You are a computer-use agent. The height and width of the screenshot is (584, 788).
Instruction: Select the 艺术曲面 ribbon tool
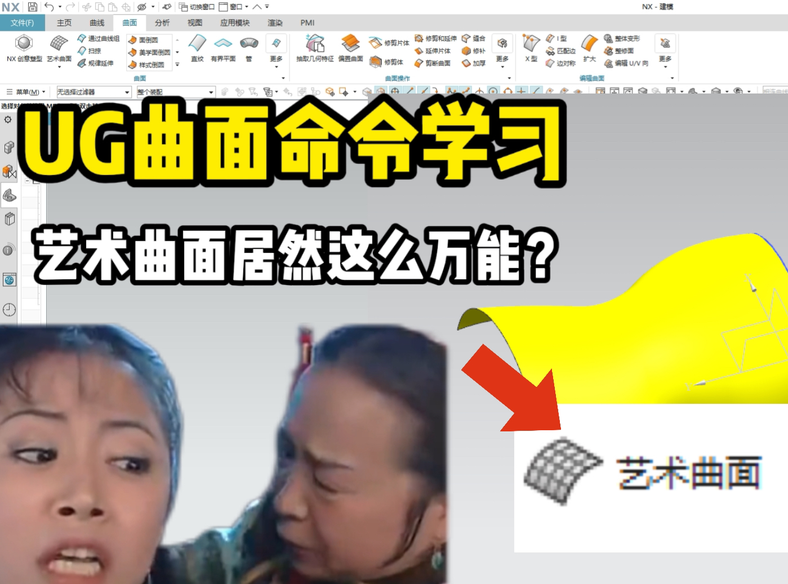[x=59, y=48]
